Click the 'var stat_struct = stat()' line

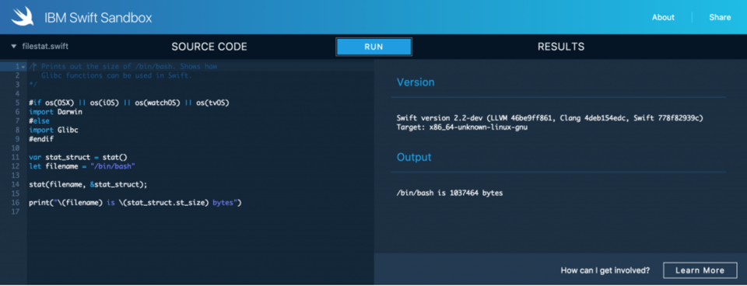[x=78, y=158]
